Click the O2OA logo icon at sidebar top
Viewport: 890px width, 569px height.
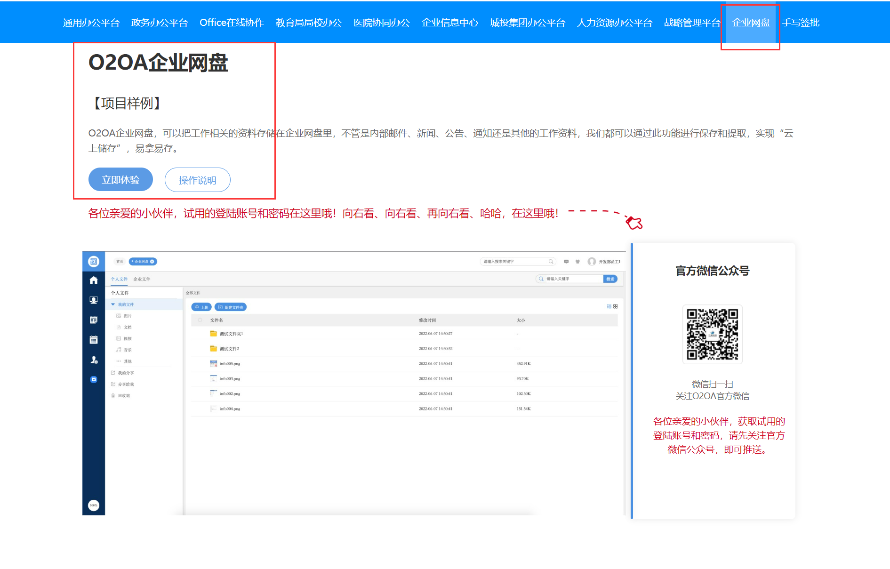pos(94,261)
